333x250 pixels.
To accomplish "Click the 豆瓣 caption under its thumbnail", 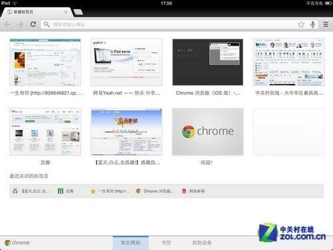I will click(x=45, y=163).
